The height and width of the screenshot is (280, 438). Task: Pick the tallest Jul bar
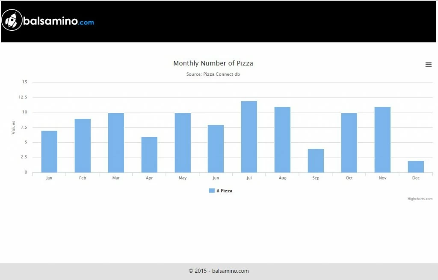pyautogui.click(x=249, y=137)
